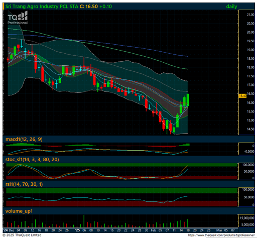
Task: Click the Sri Trang Agro Industry PCL STA title
Action: (x=42, y=7)
